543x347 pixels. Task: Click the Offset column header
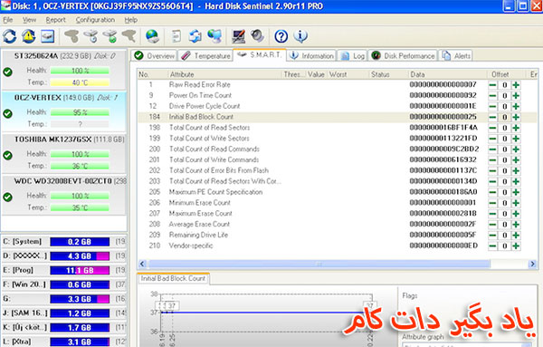[507, 74]
